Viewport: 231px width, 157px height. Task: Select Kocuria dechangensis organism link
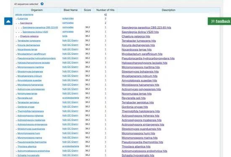29,45
